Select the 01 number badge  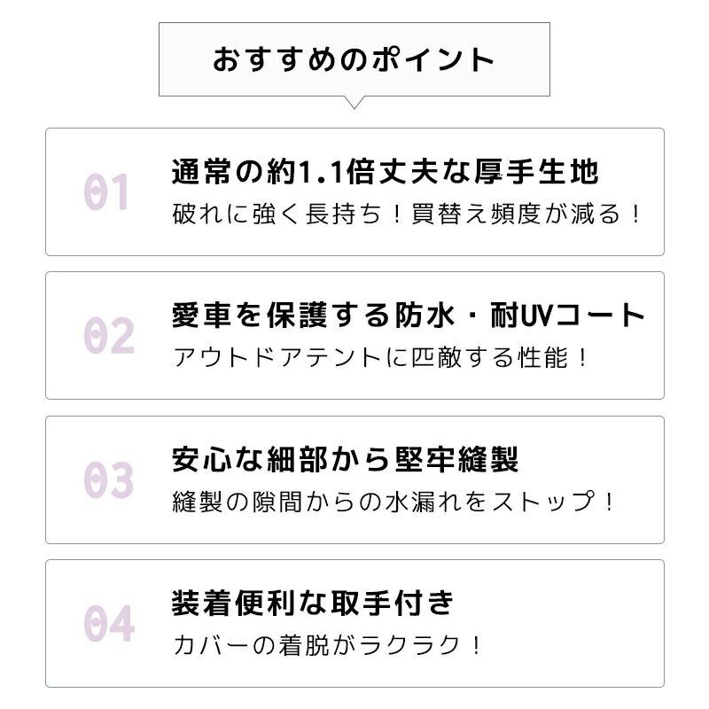tap(106, 192)
